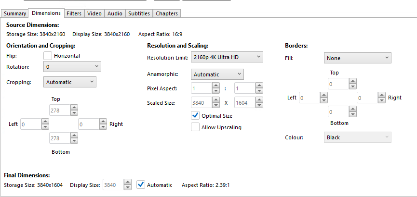
Task: Increase the Top border value
Action: click(x=353, y=81)
